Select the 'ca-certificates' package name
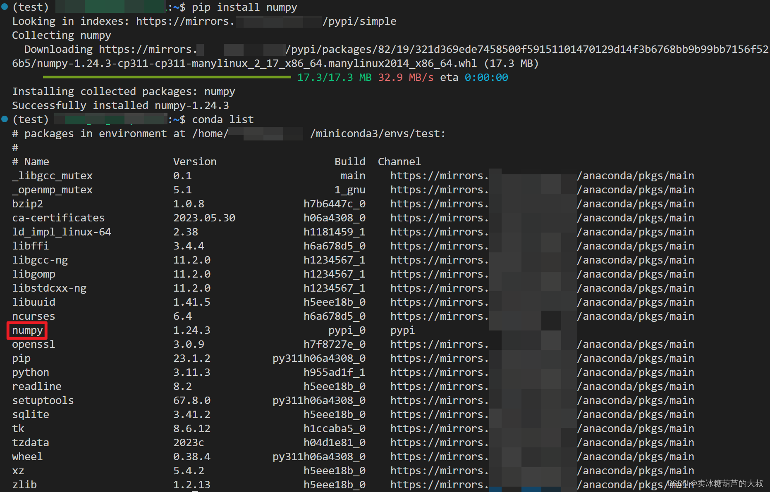 point(58,218)
